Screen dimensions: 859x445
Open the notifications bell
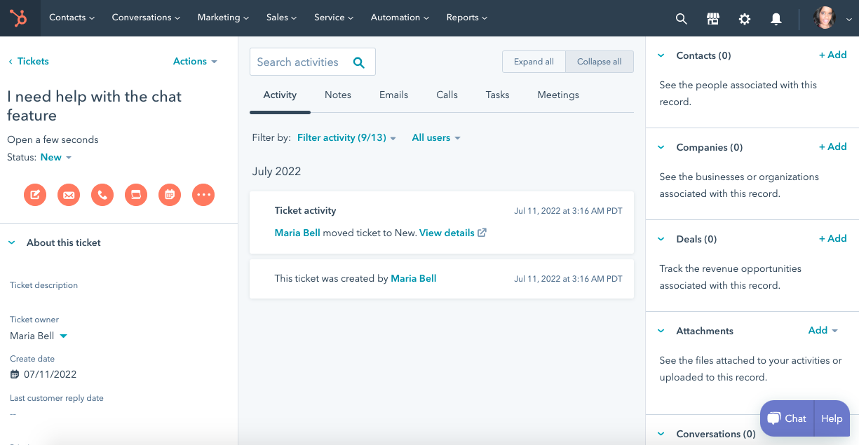776,19
